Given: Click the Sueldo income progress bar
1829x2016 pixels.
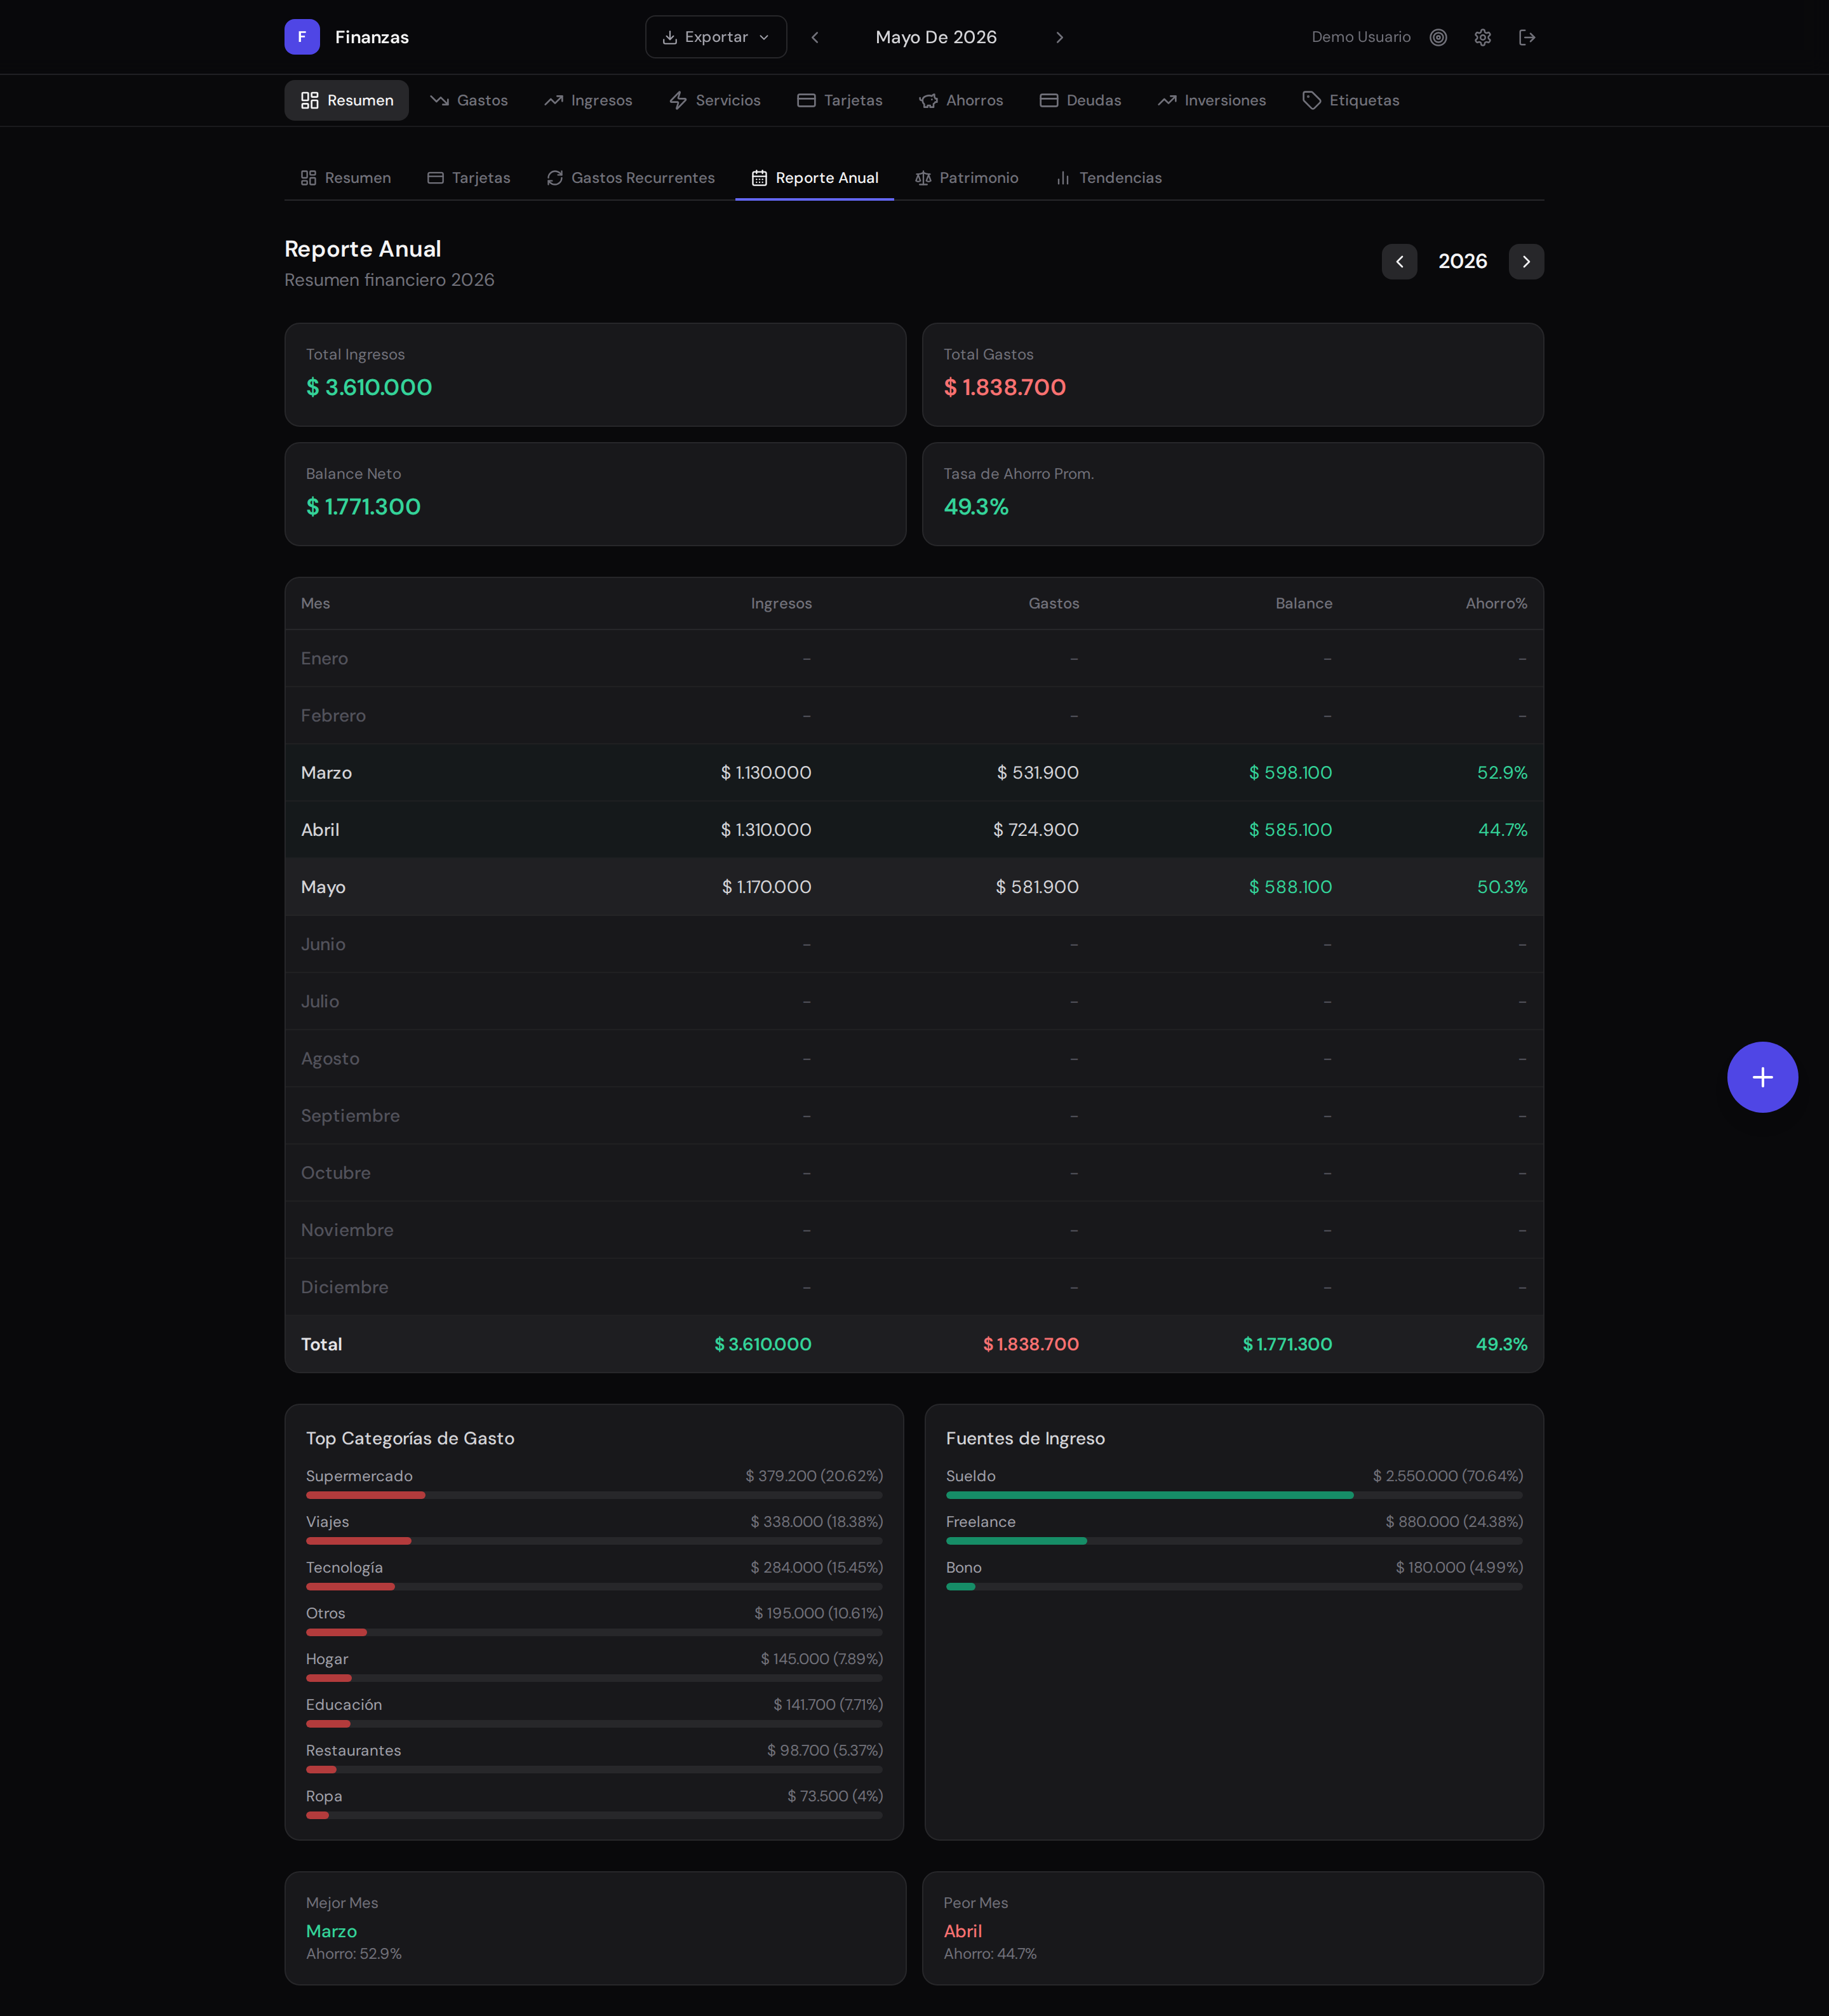Looking at the screenshot, I should (x=1234, y=1495).
